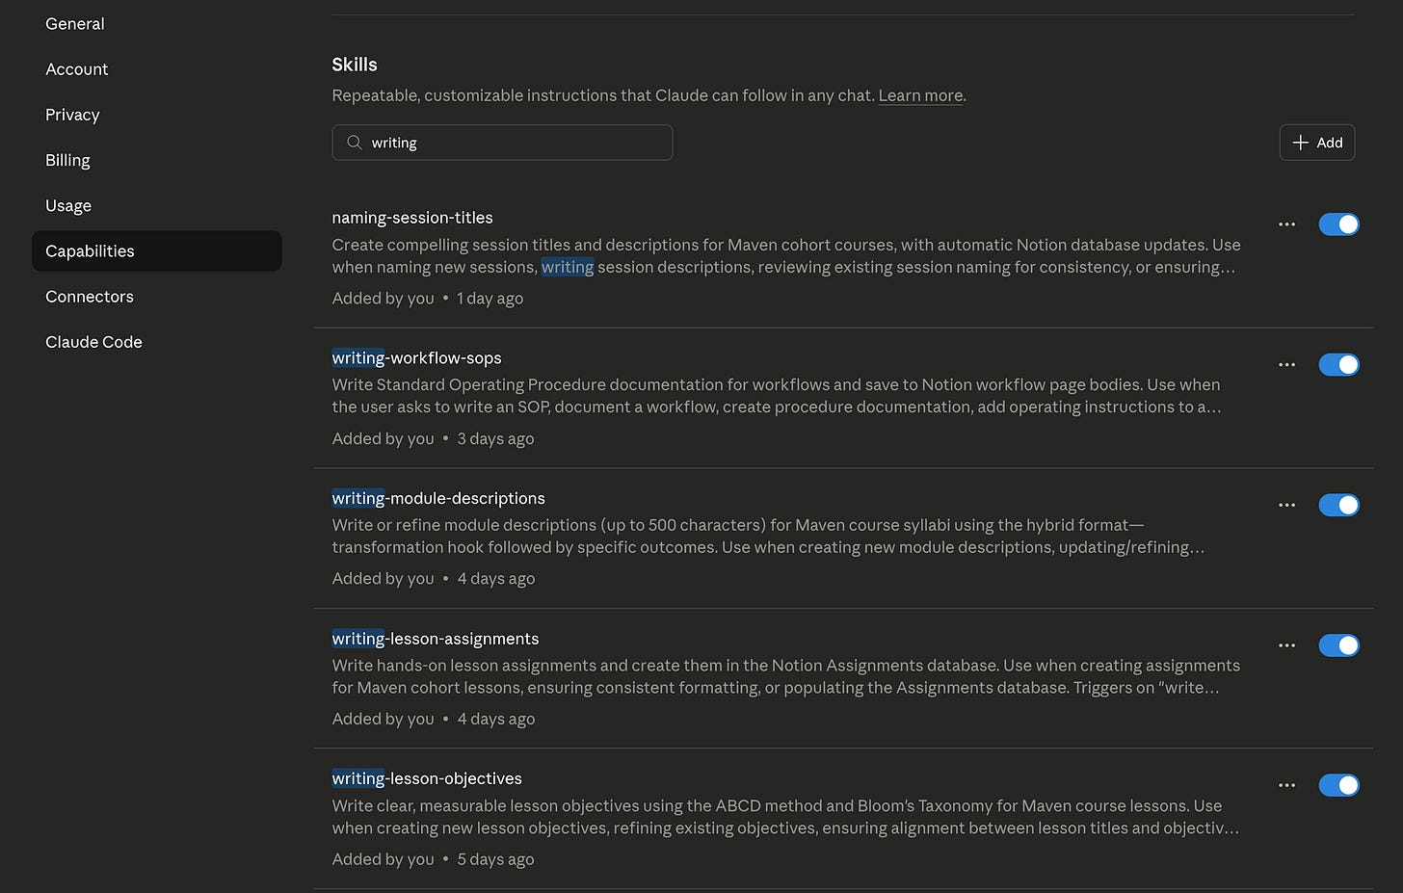
Task: Click the writing-lesson-objectives description text
Action: [x=785, y=817]
